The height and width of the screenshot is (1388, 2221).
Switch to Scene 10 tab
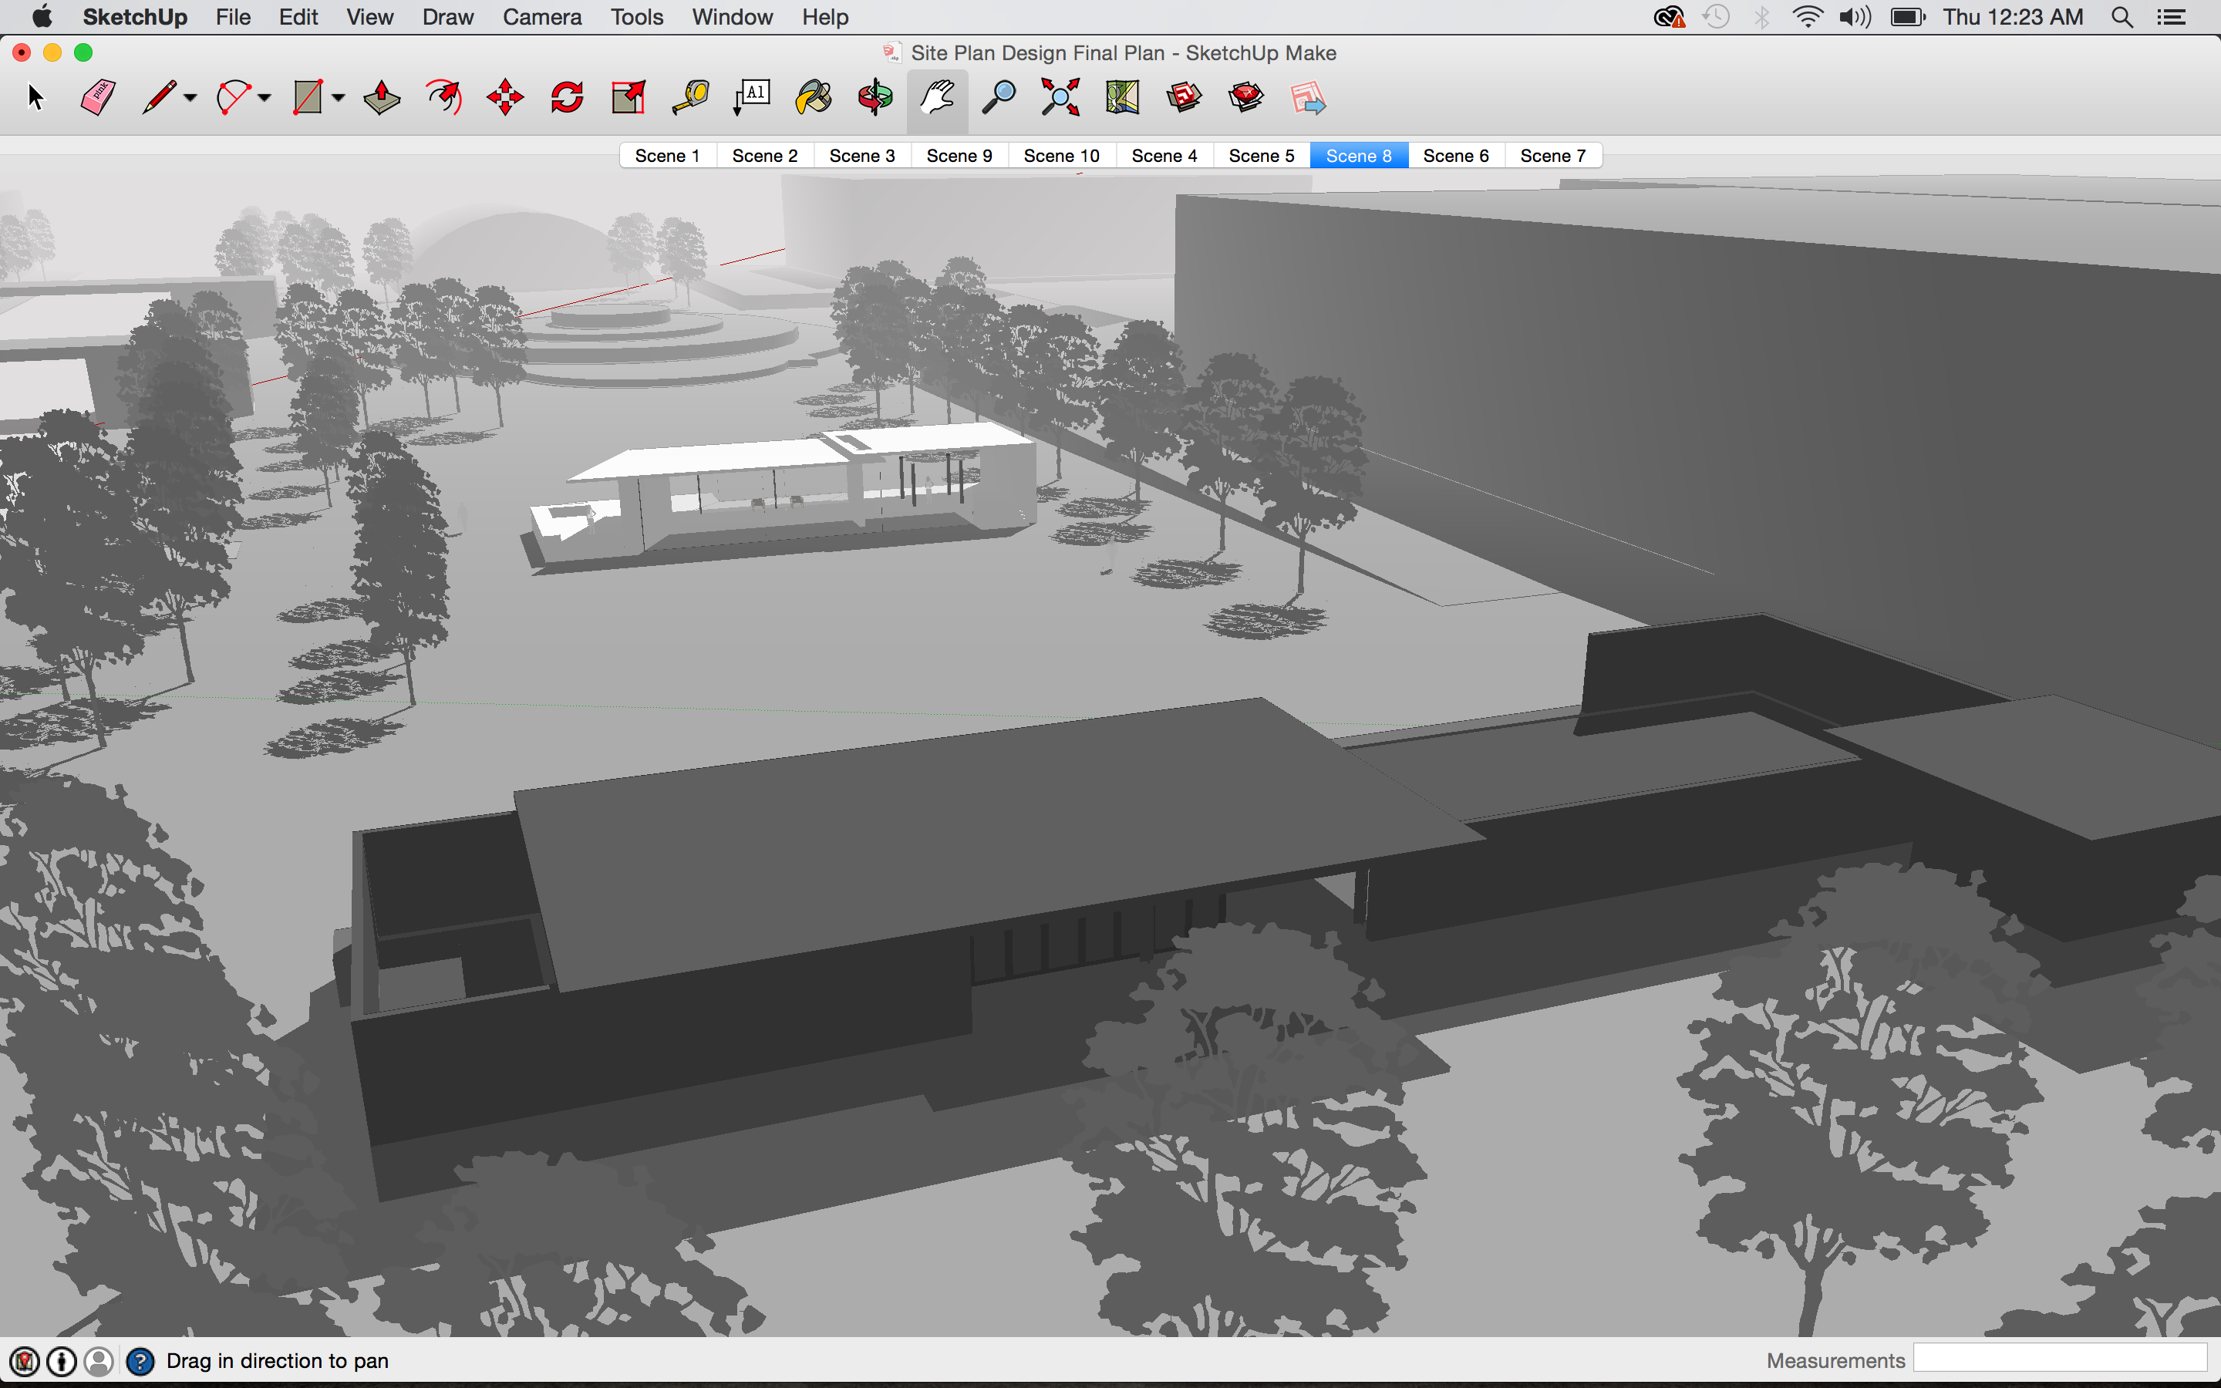point(1061,155)
